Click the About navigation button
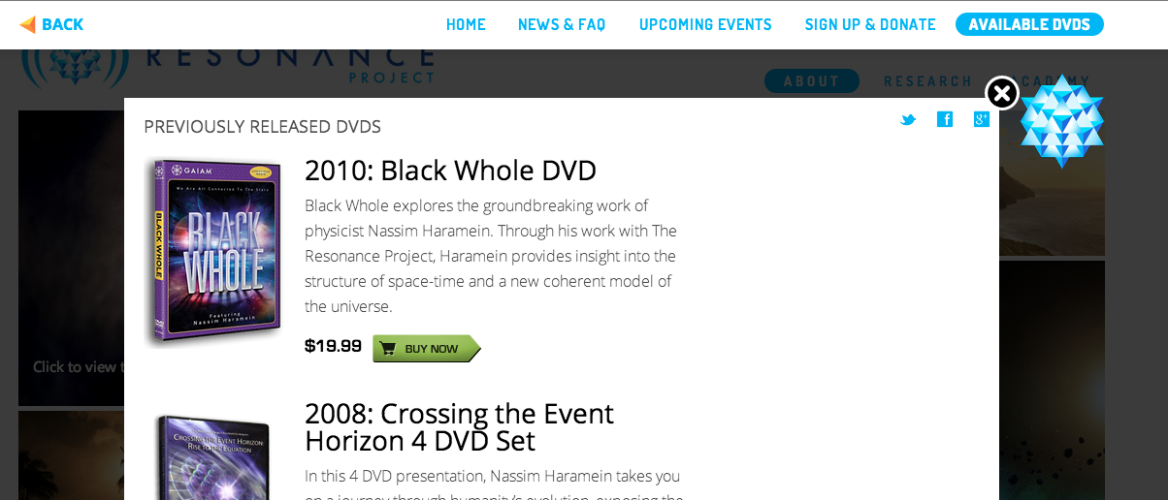Image resolution: width=1168 pixels, height=500 pixels. pos(812,81)
